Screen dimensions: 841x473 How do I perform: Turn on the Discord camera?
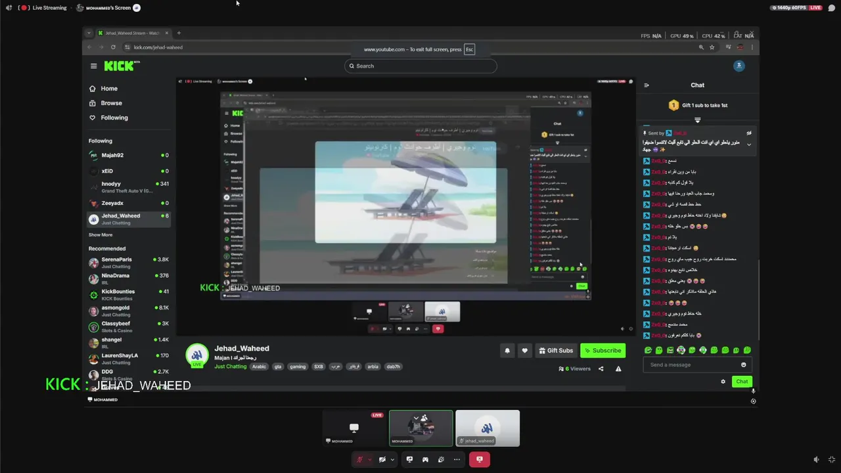point(382,459)
